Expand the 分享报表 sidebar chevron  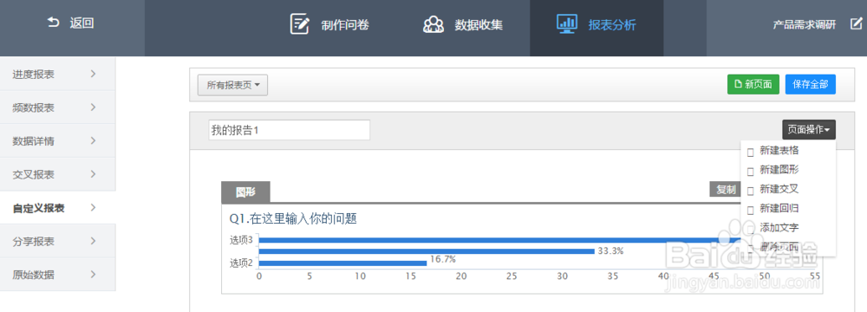click(93, 241)
